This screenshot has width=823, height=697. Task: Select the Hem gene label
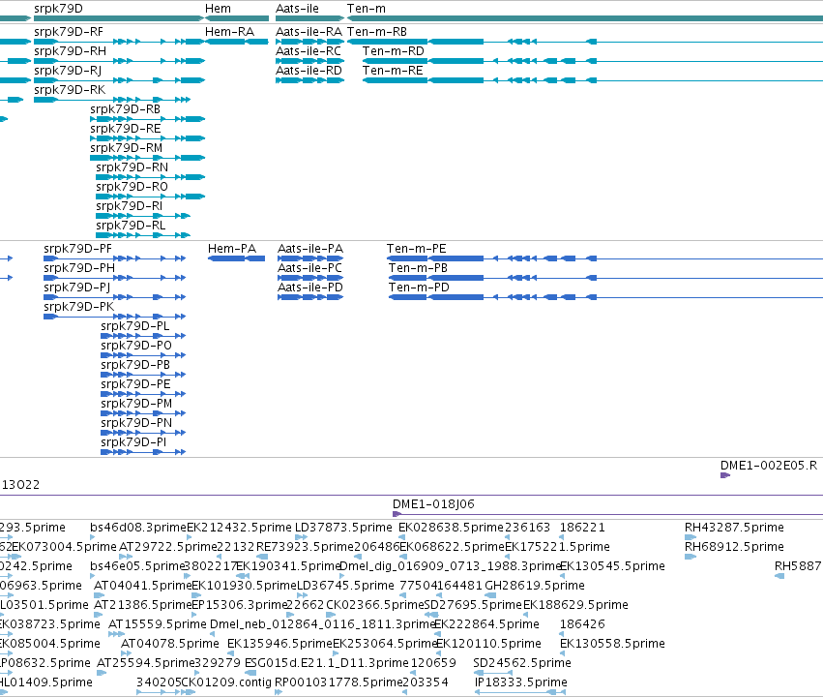coord(218,9)
